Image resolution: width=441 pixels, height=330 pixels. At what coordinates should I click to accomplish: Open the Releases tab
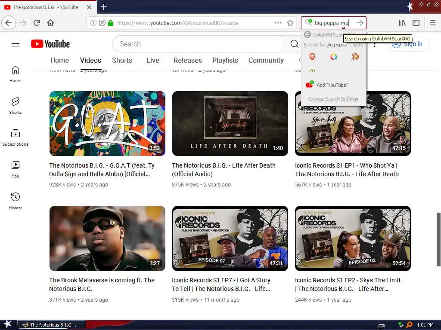click(x=188, y=60)
